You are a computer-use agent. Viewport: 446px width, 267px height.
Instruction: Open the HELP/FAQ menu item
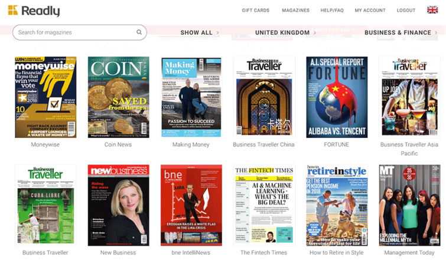[x=332, y=10]
